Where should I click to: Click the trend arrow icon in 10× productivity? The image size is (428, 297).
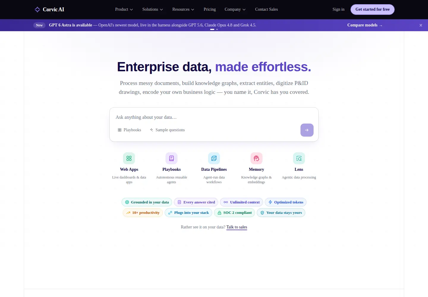point(128,213)
